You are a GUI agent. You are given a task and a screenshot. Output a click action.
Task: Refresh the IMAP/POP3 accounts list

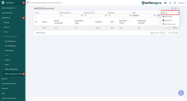175,8
